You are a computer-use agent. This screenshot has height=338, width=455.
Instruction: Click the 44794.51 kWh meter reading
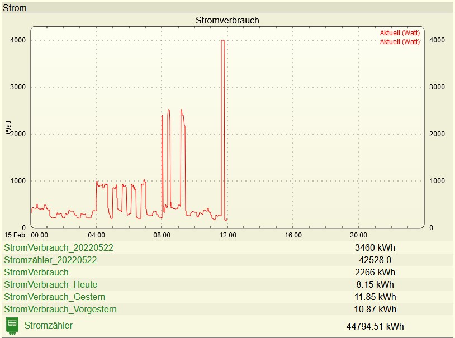coord(375,326)
